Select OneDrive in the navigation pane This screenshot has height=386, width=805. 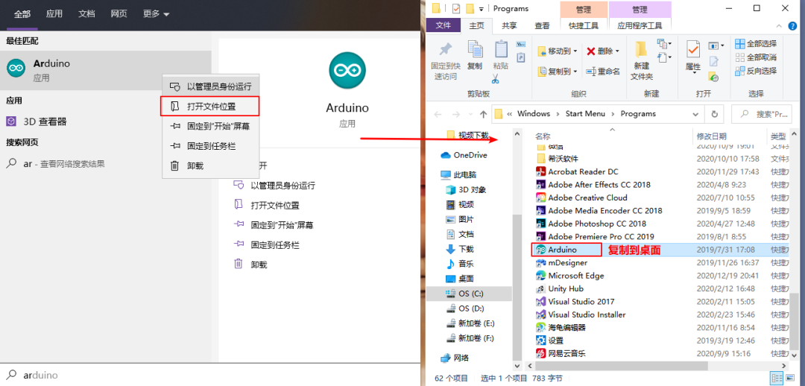tap(464, 155)
